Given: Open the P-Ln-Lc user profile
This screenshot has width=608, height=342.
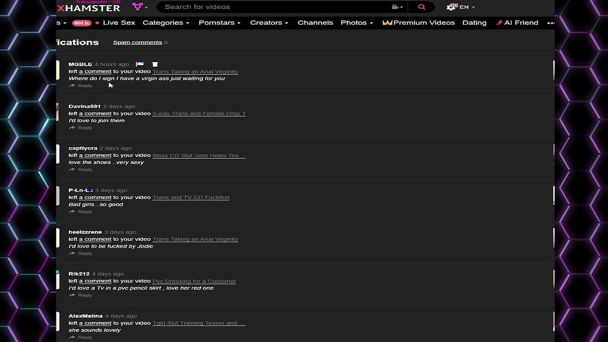Looking at the screenshot, I should click(81, 190).
